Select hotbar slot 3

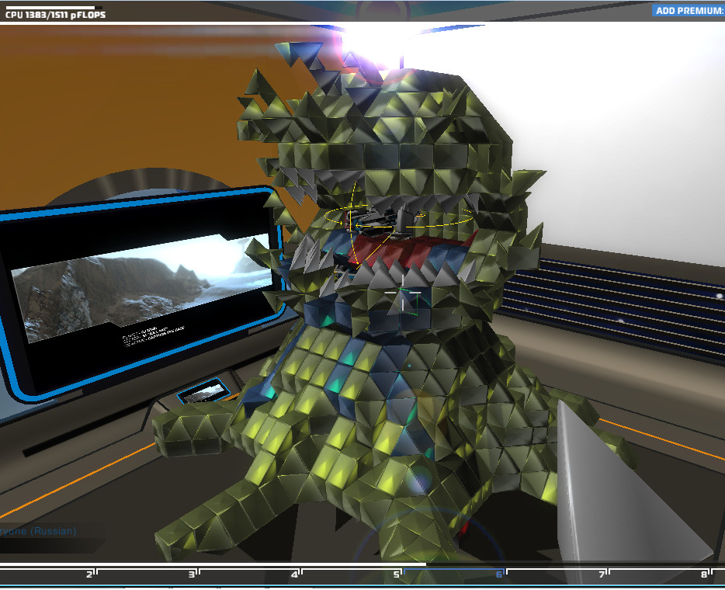tap(148, 576)
